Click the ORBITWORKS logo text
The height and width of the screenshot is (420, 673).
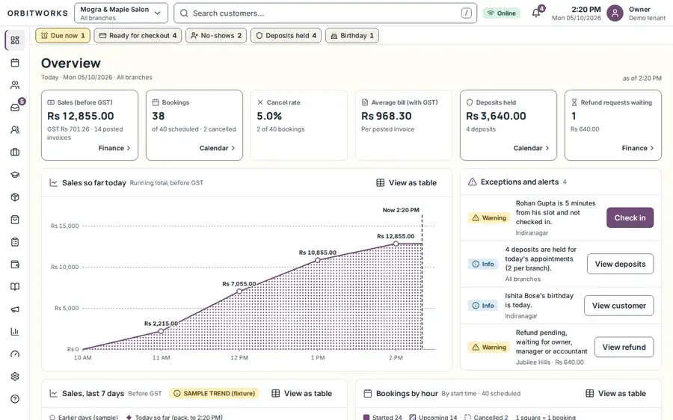tap(38, 13)
